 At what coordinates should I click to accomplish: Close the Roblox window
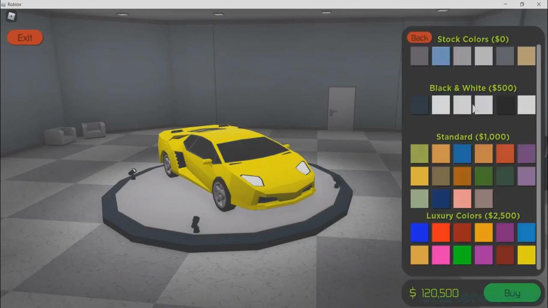pos(539,4)
